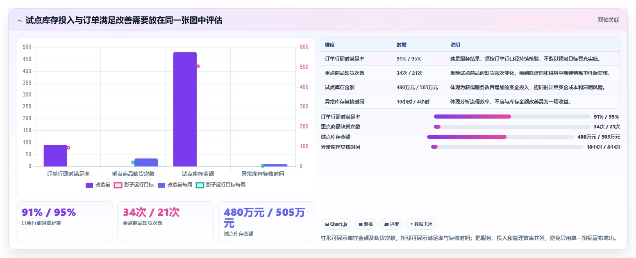
Task: Click the 异常库存复核时间 x-axis label
Action: pos(263,174)
